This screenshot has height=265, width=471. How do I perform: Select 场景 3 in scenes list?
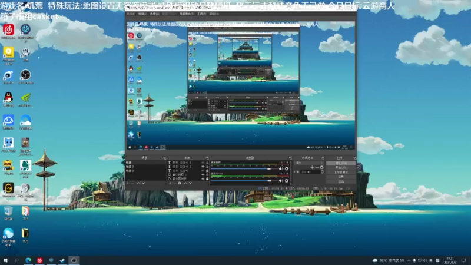tap(145, 171)
